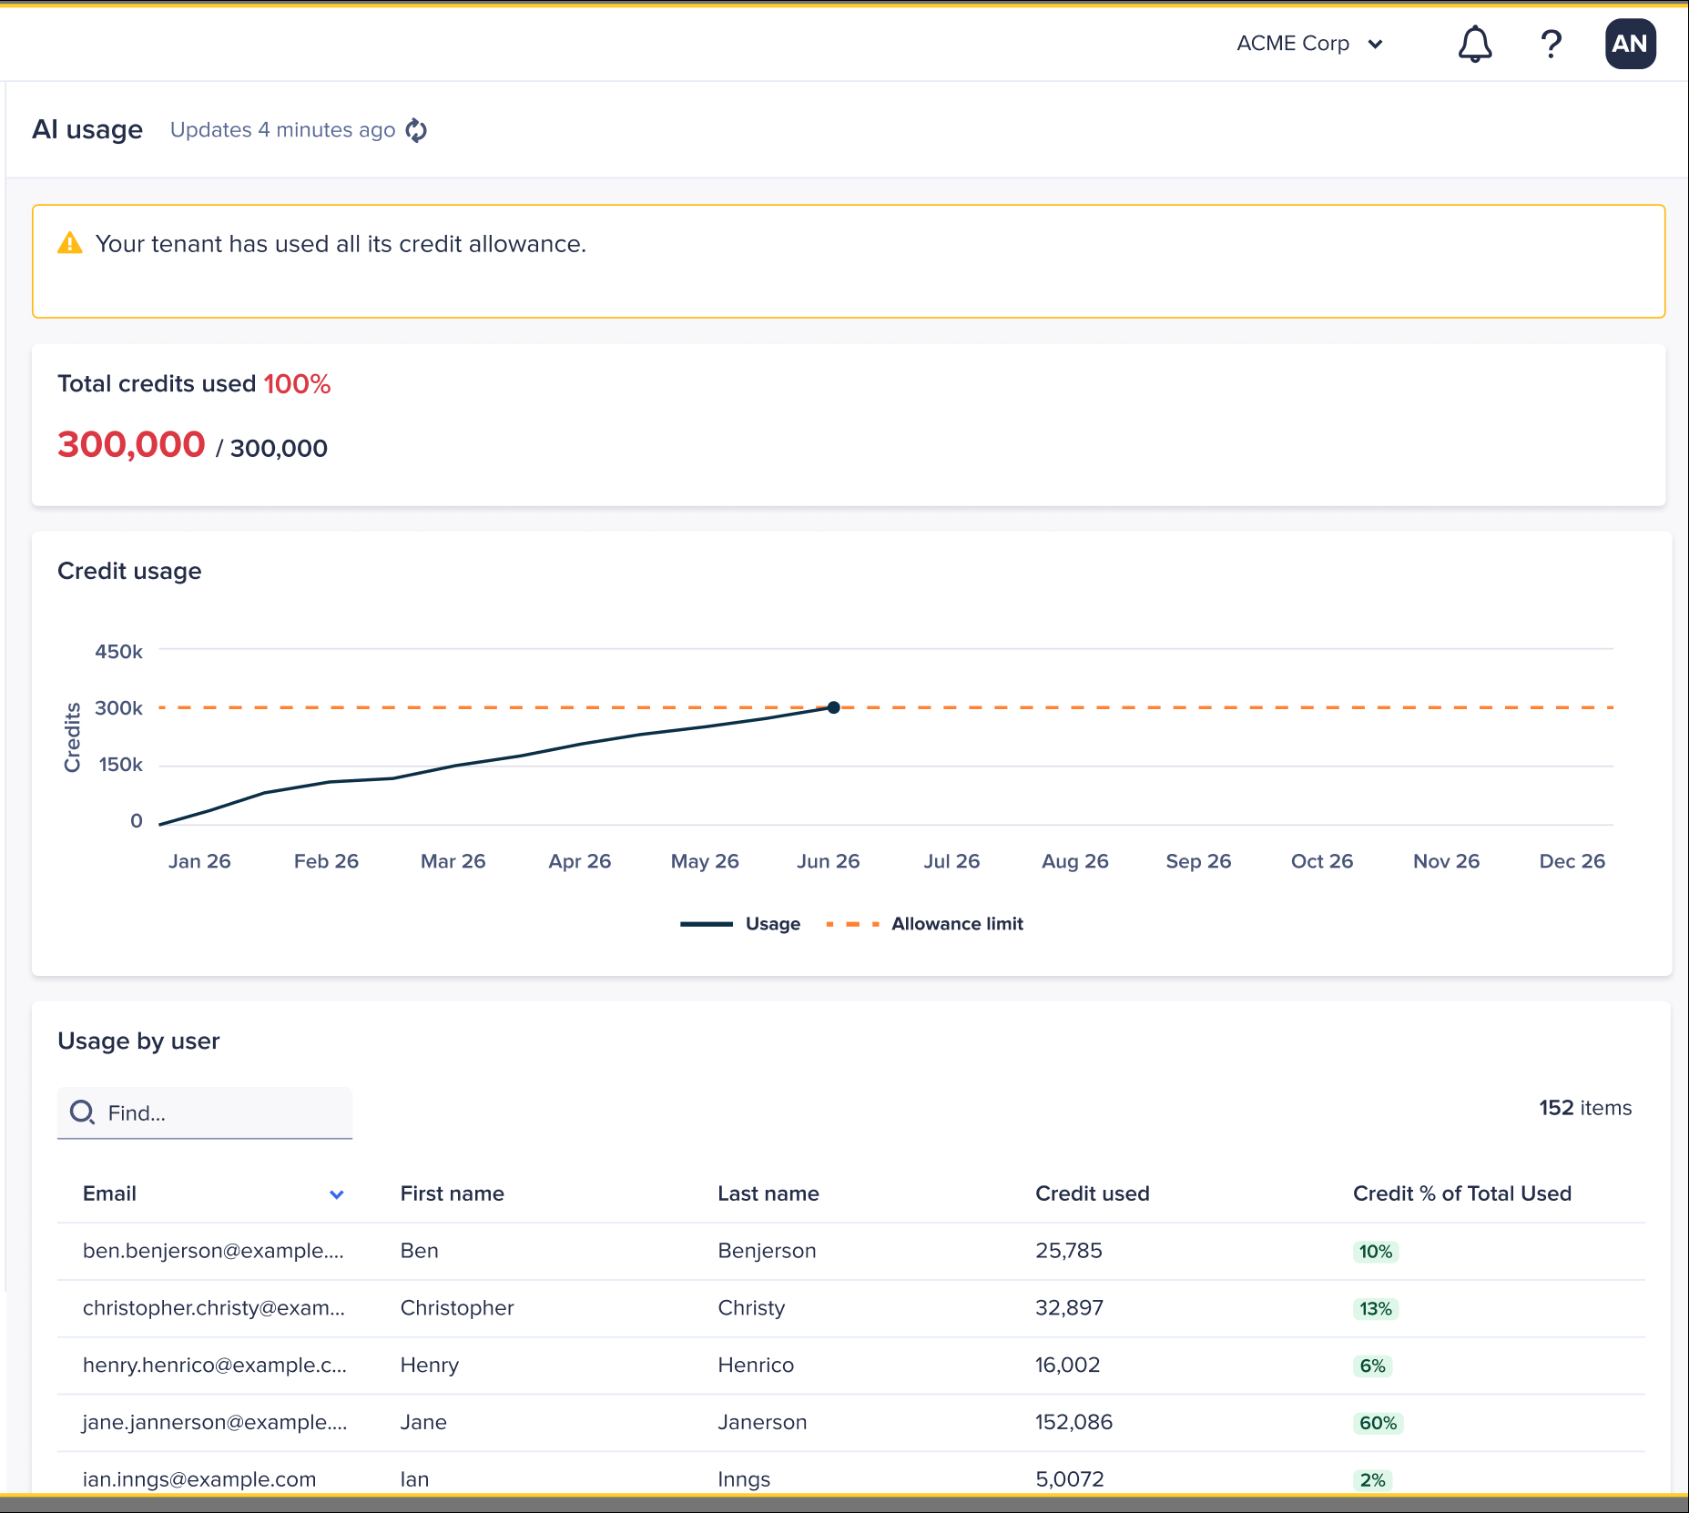Click jane.jannerson@example email cell
Viewport: 1689px width, 1513px height.
[x=215, y=1423]
